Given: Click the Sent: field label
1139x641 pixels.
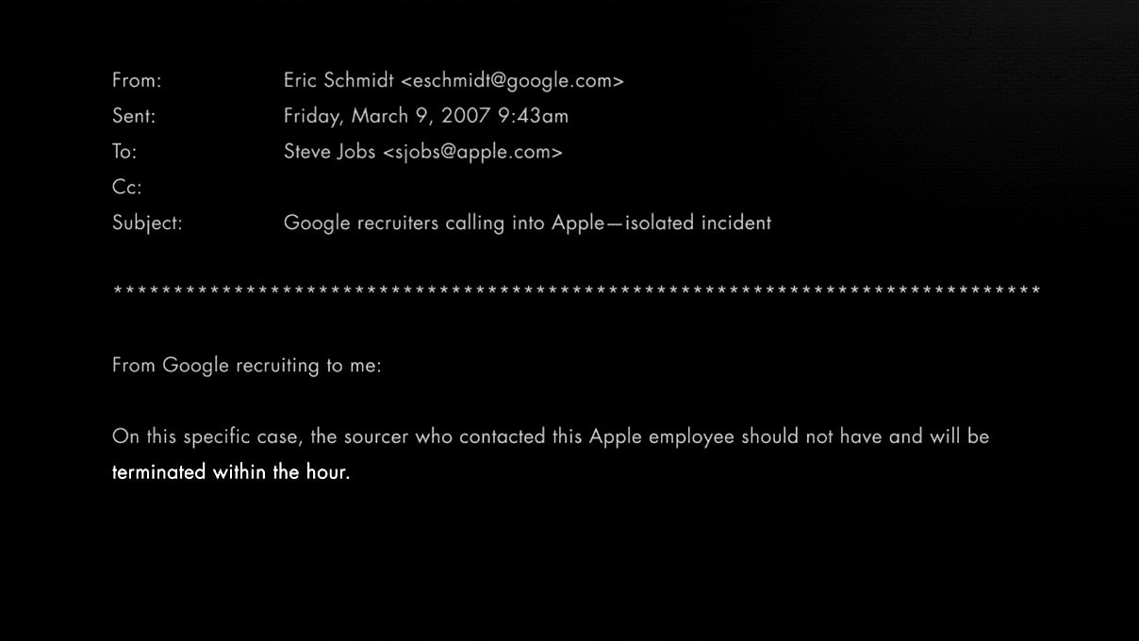Looking at the screenshot, I should (x=134, y=117).
